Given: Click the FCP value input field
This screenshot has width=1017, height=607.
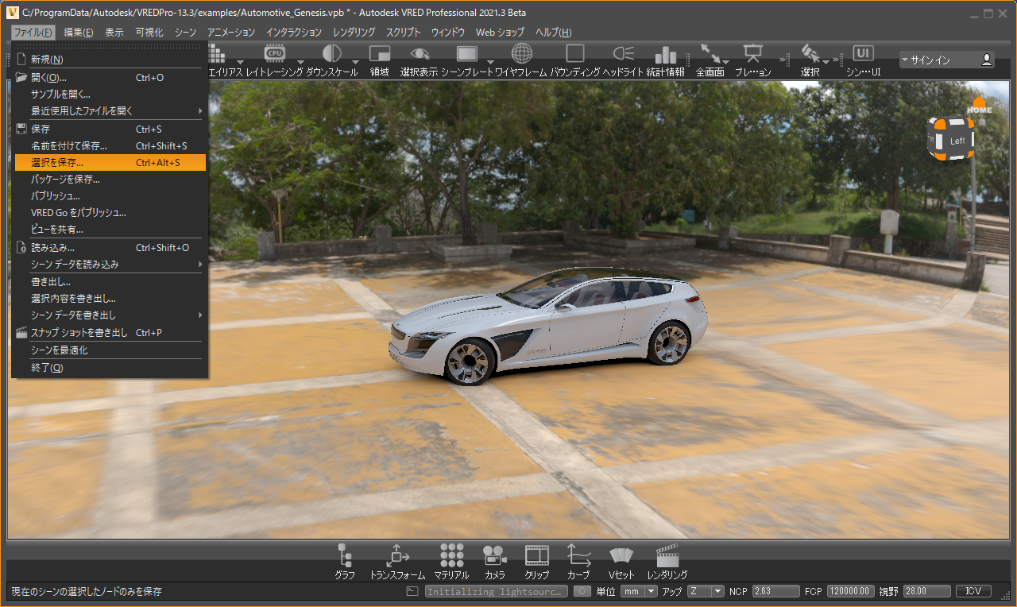Looking at the screenshot, I should (x=850, y=591).
